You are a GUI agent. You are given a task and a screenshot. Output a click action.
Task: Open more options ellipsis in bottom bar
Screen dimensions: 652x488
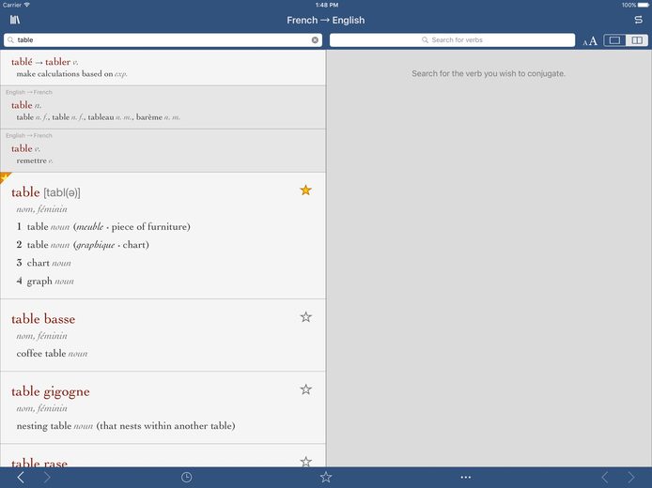tap(466, 478)
